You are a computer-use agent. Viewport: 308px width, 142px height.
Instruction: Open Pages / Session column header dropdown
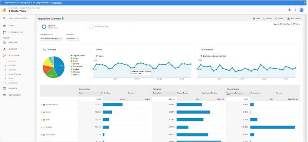[200, 93]
